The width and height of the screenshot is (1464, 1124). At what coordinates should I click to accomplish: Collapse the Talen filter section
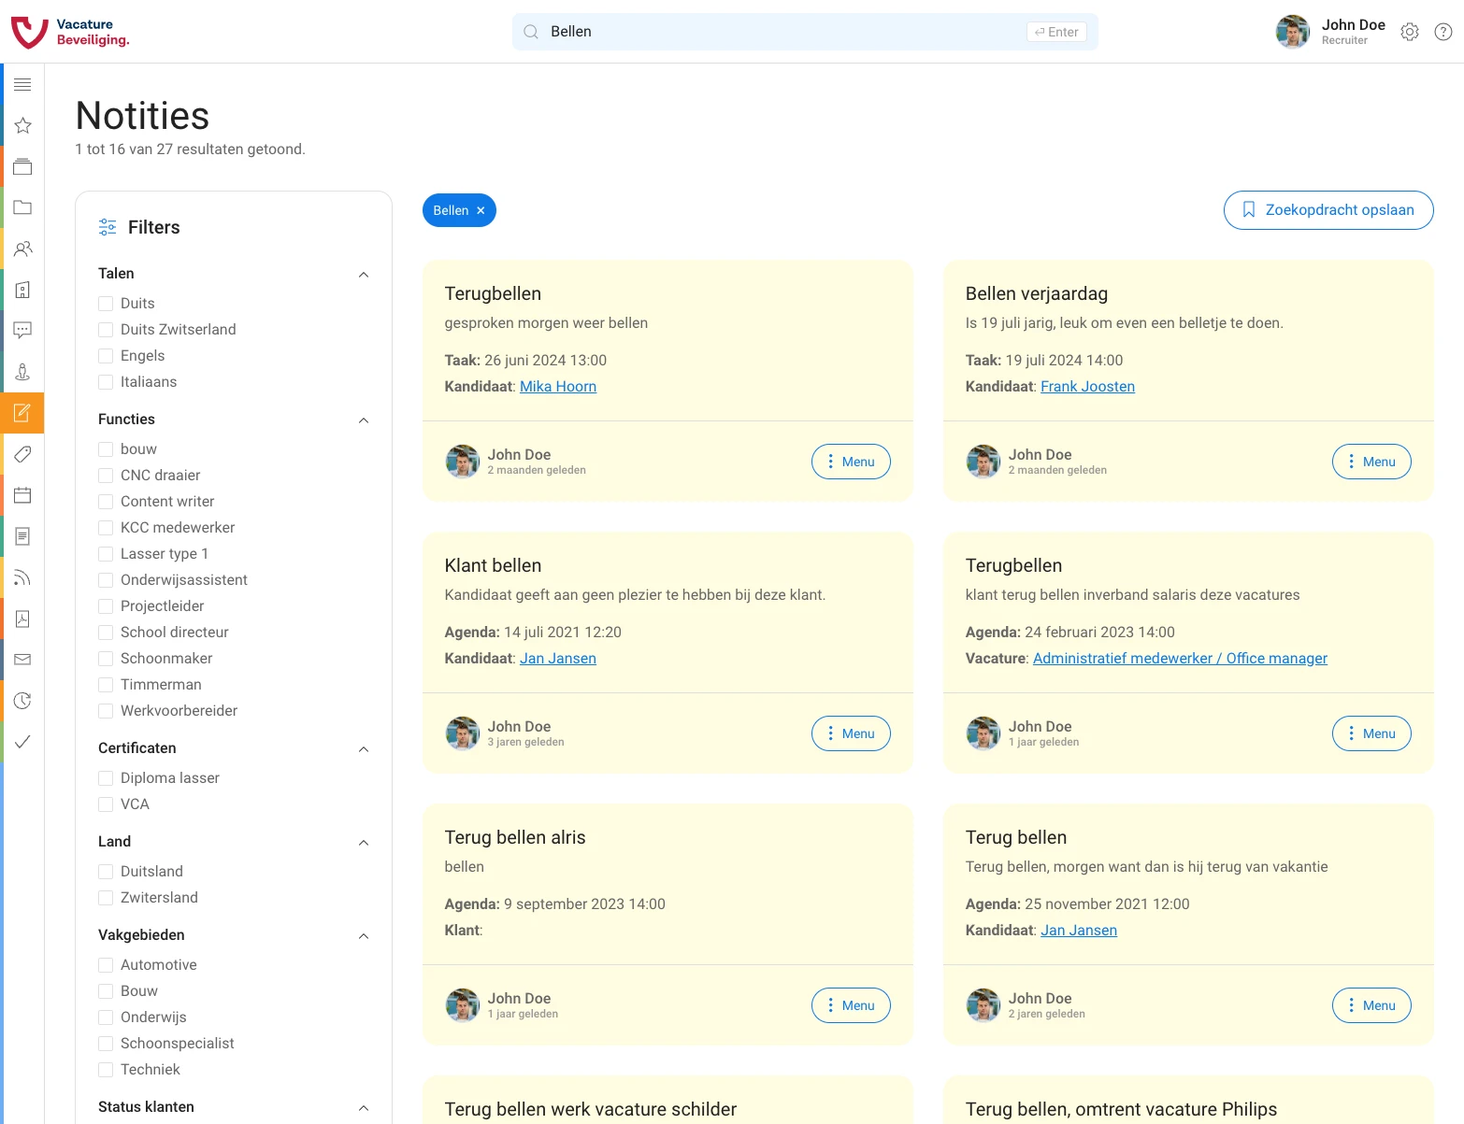[364, 274]
